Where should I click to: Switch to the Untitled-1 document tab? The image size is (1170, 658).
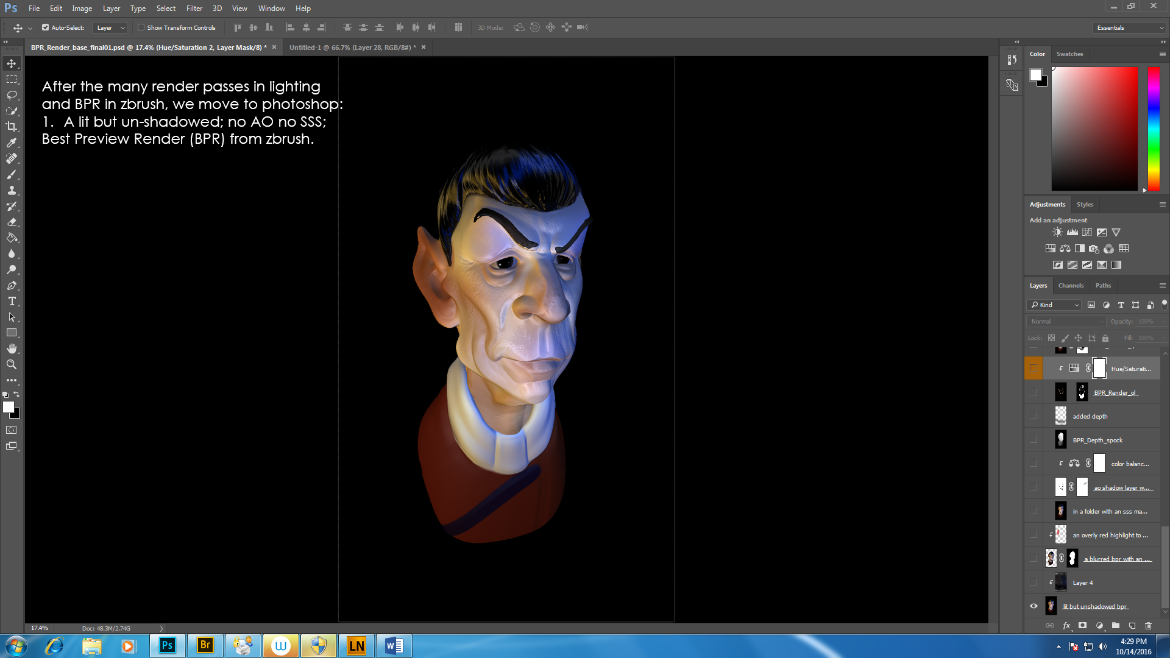[x=352, y=47]
